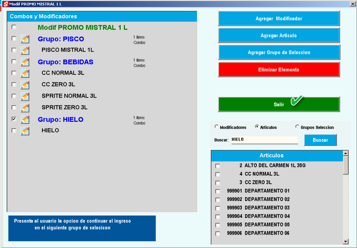Click the Articulos list scrollbar thumb
357x248 pixels.
[x=346, y=165]
